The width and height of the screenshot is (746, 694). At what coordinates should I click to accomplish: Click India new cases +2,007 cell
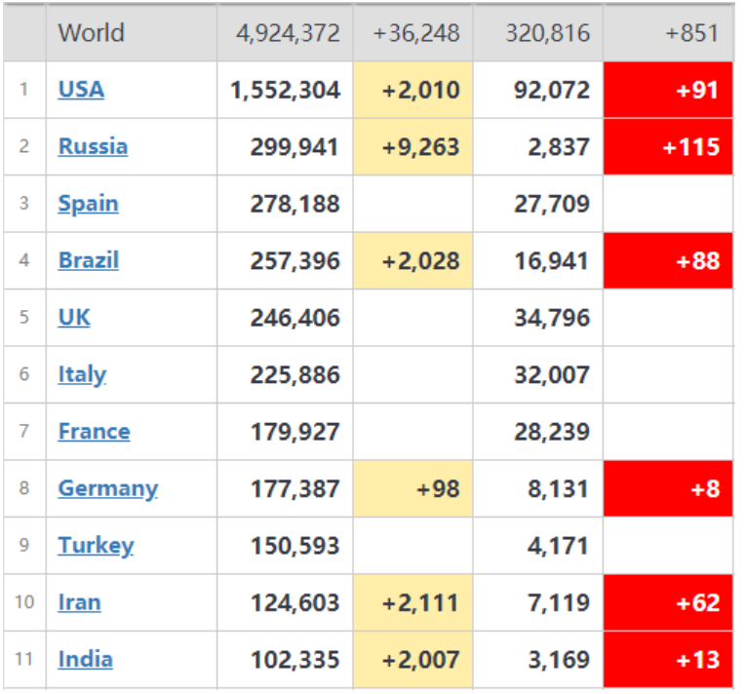413,659
